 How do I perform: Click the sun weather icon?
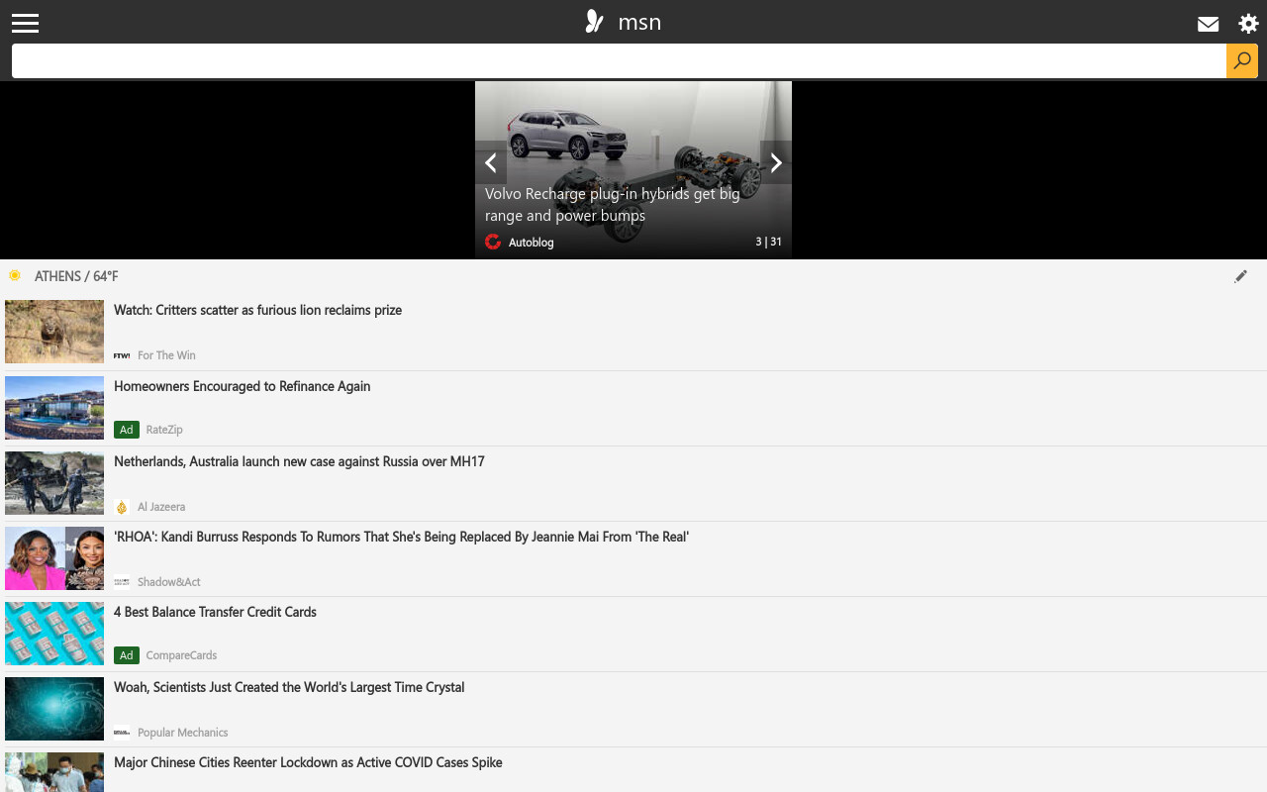(15, 275)
